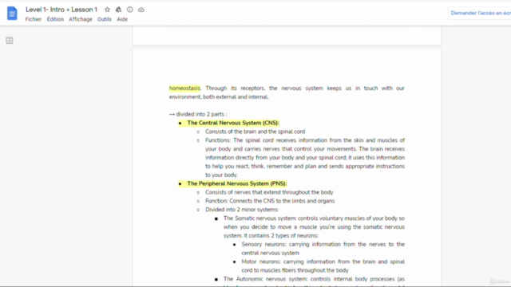This screenshot has width=511, height=287.
Task: Open the document info icon
Action: (x=130, y=10)
